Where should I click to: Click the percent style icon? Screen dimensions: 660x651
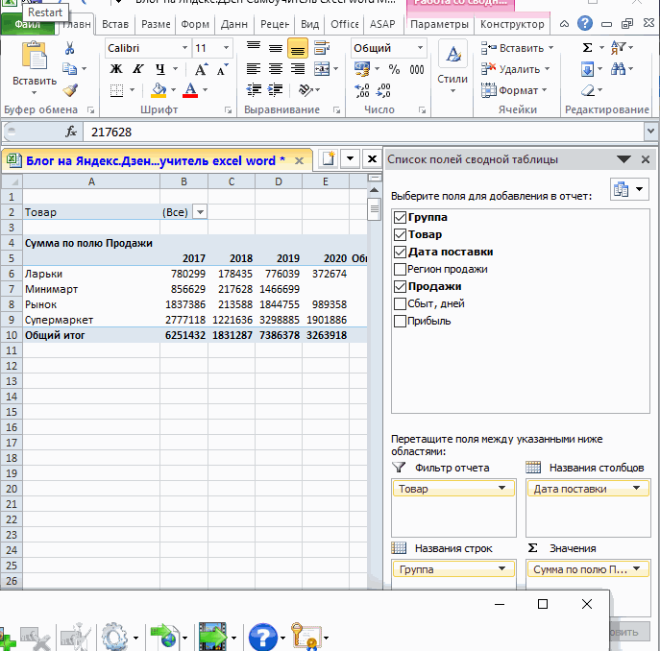pos(395,68)
